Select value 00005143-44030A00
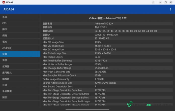 (x=106, y=35)
